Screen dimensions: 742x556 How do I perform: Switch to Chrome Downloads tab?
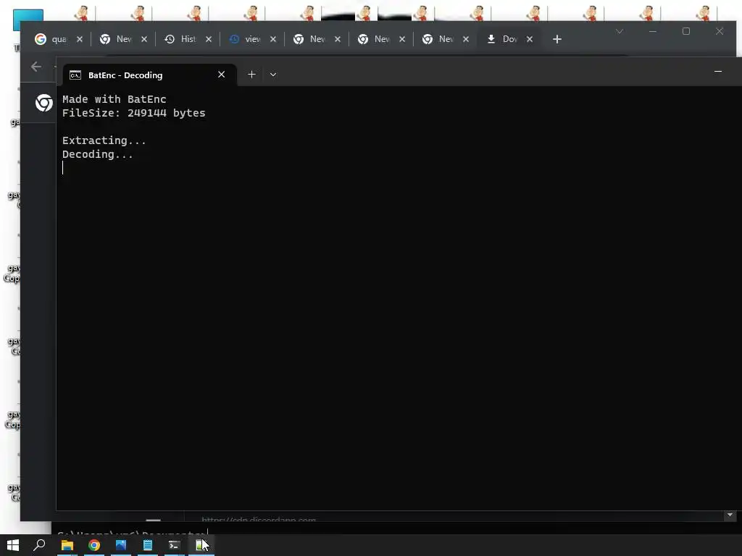tap(510, 39)
